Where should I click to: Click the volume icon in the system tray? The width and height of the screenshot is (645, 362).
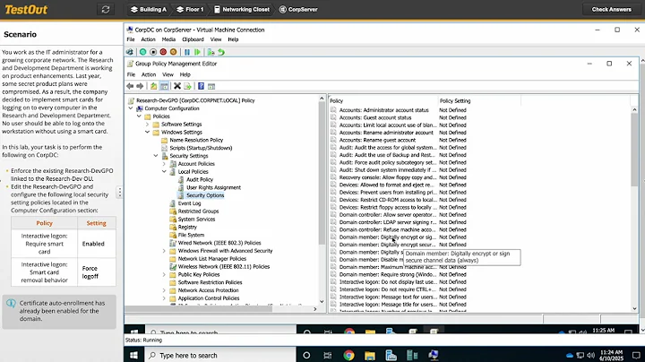pyautogui.click(x=591, y=355)
